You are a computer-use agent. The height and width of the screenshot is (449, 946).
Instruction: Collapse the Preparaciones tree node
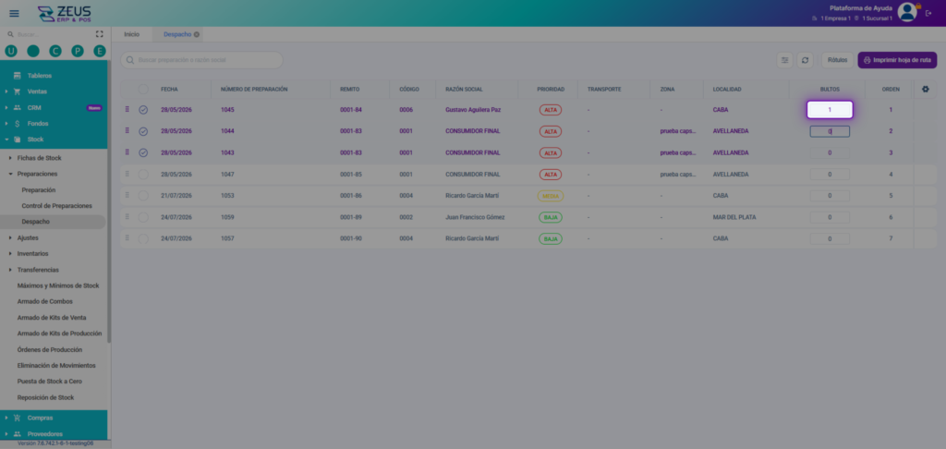[x=10, y=174]
